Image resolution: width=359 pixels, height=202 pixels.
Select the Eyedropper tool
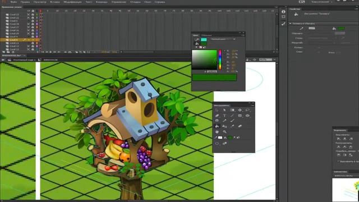click(x=232, y=126)
